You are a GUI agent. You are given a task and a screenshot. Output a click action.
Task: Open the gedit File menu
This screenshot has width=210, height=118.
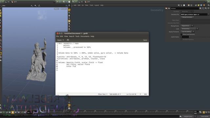pyautogui.click(x=57, y=36)
